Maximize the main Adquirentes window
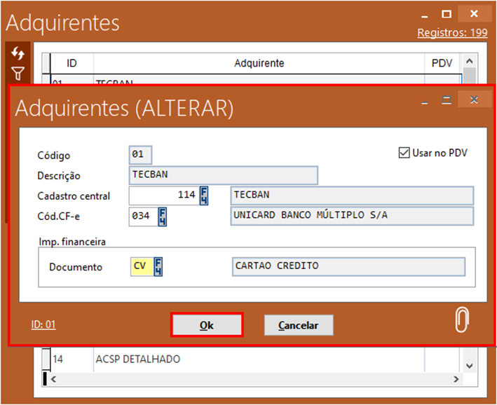The height and width of the screenshot is (405, 497). [x=447, y=14]
